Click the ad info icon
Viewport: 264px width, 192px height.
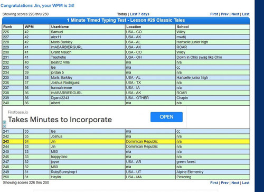(x=4, y=122)
